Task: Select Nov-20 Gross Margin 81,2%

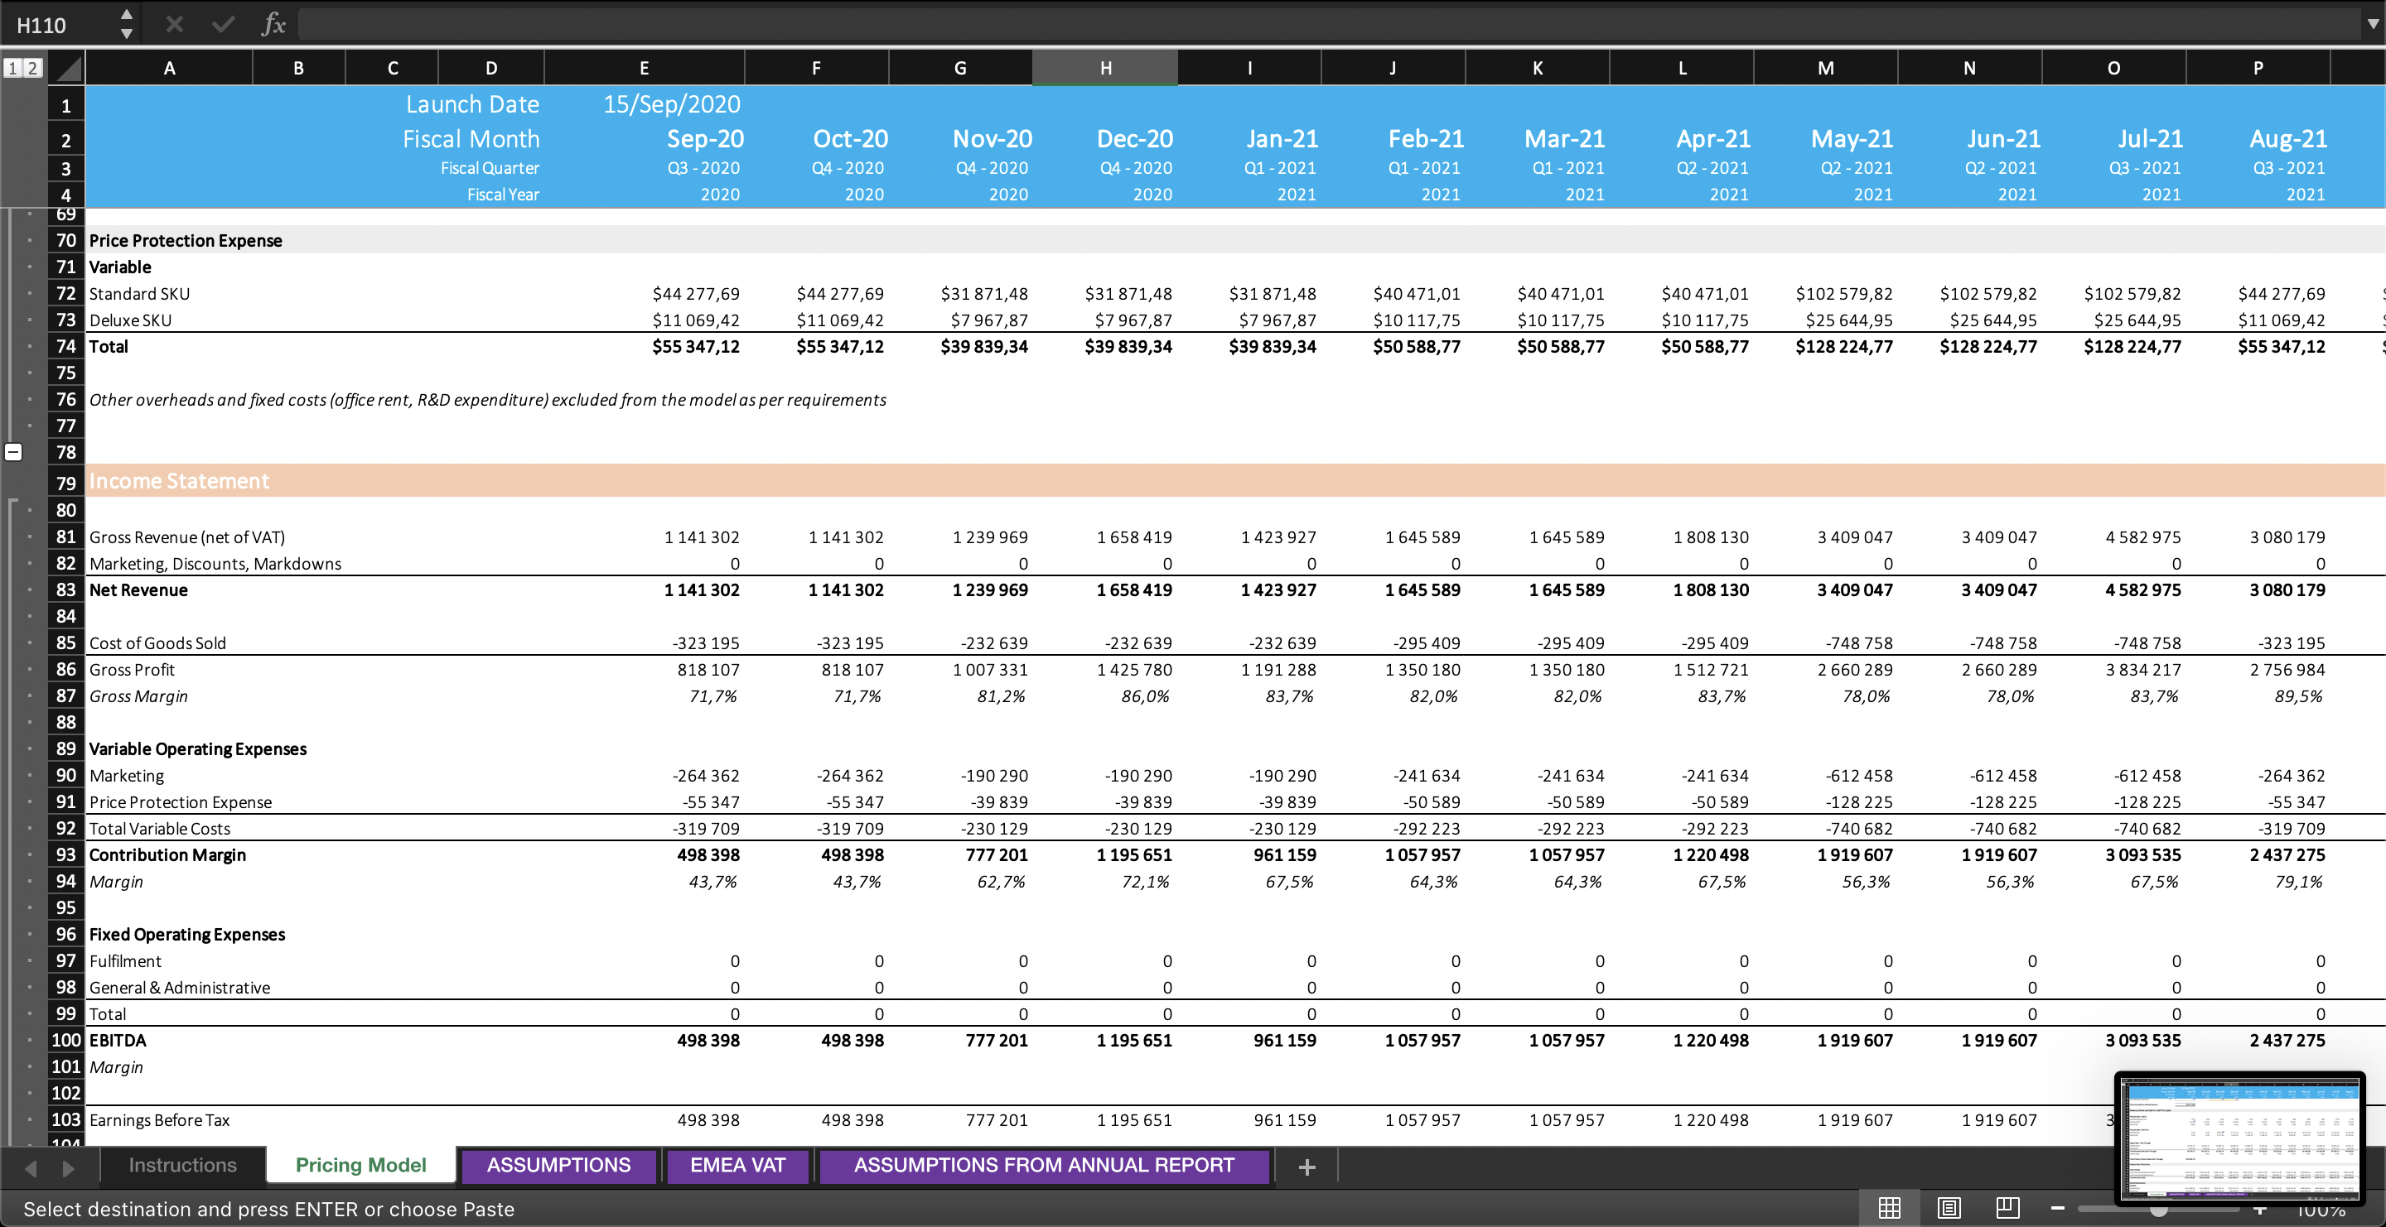Action: [x=1000, y=695]
